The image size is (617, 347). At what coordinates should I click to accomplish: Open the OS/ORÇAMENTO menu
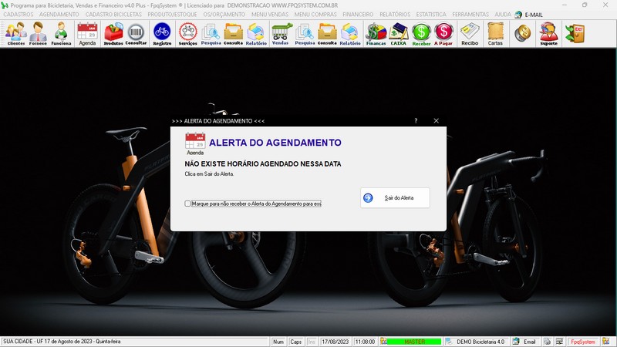(224, 14)
